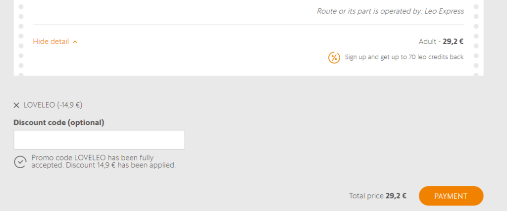Click the orange percent discount icon
The image size is (507, 211).
(334, 57)
